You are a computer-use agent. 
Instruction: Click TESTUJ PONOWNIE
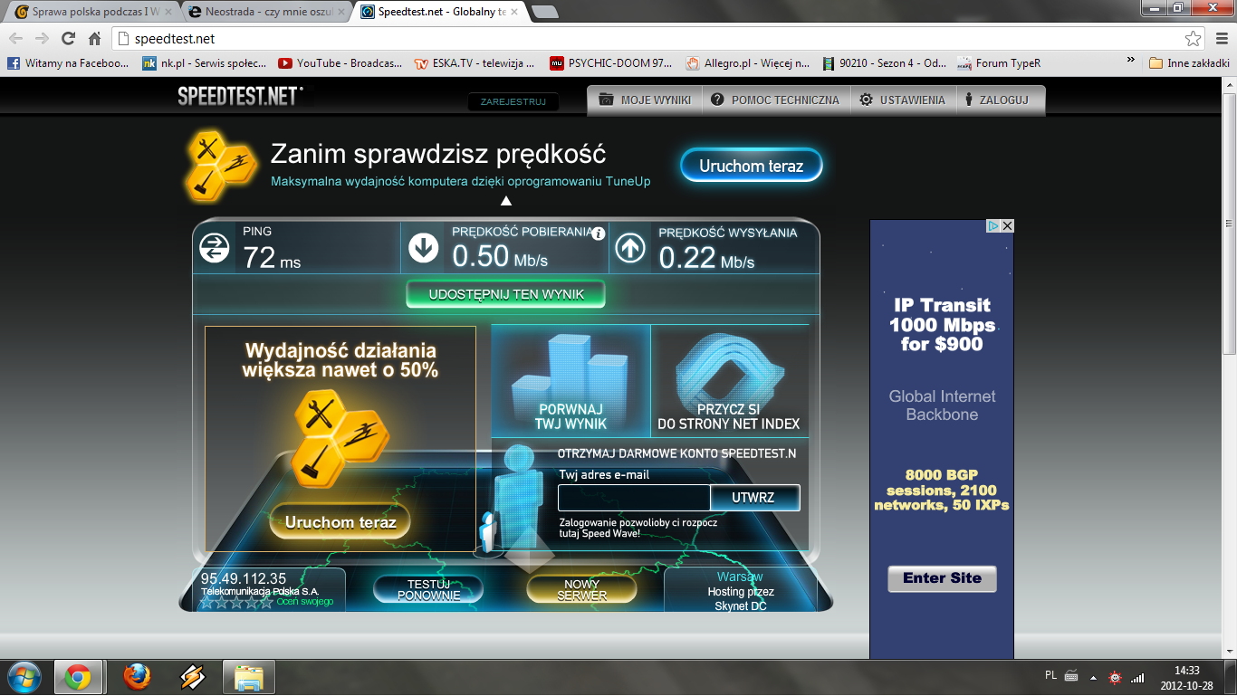pyautogui.click(x=428, y=590)
